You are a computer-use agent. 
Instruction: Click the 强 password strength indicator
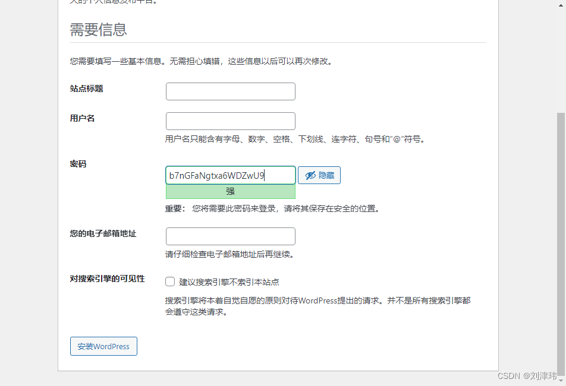[230, 191]
